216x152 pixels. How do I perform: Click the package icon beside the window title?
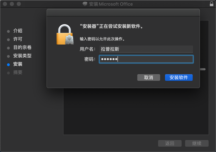[85, 4]
